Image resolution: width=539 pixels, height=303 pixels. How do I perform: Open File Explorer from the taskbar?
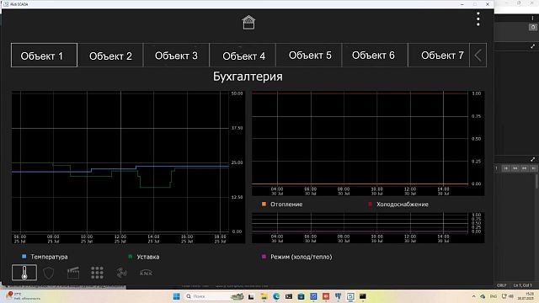[264, 296]
